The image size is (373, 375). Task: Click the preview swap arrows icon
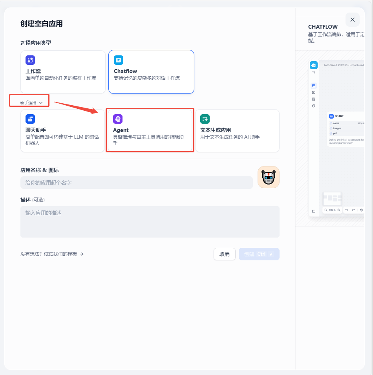point(314,72)
